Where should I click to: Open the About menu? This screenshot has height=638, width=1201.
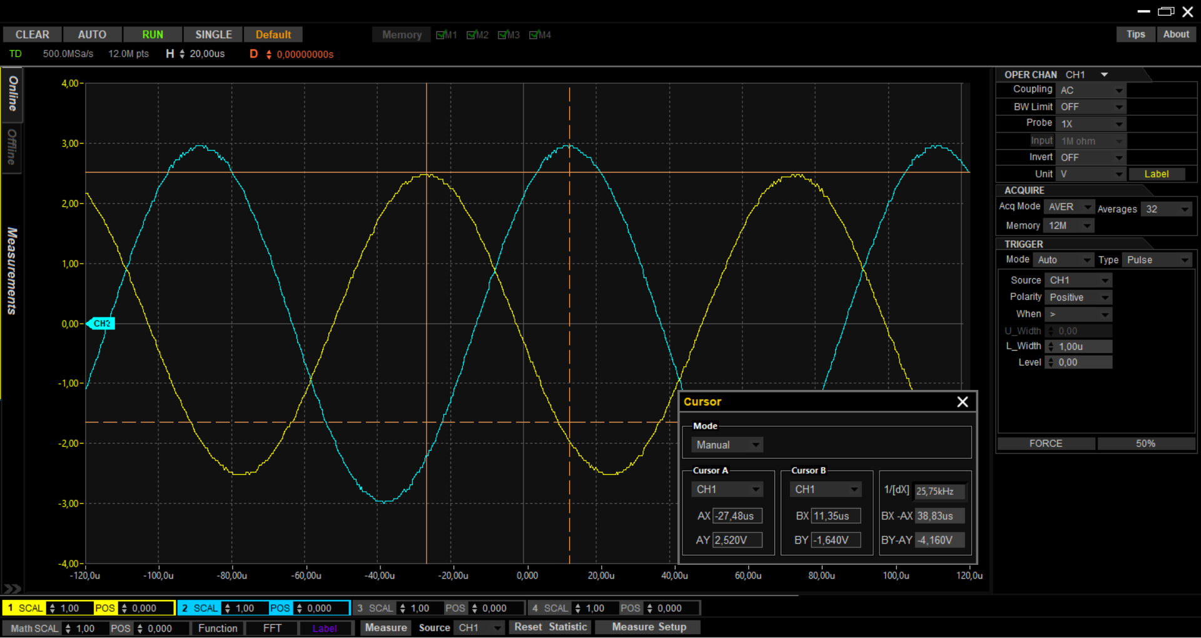click(1176, 34)
